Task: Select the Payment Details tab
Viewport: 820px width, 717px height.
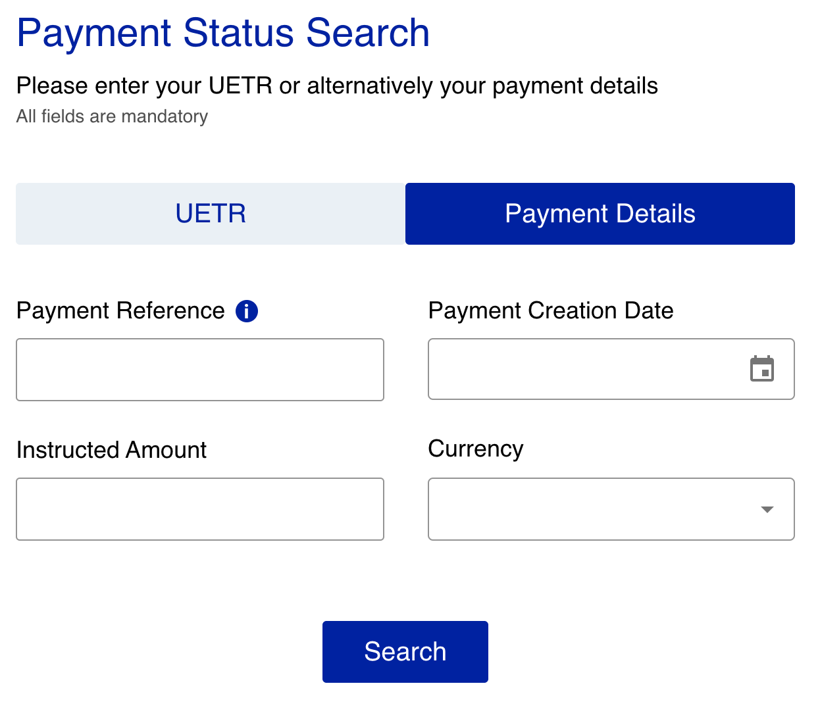Action: 600,213
